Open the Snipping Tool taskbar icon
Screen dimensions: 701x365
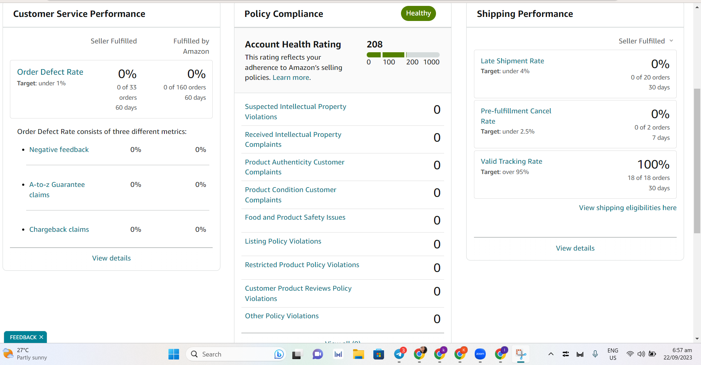tap(520, 354)
